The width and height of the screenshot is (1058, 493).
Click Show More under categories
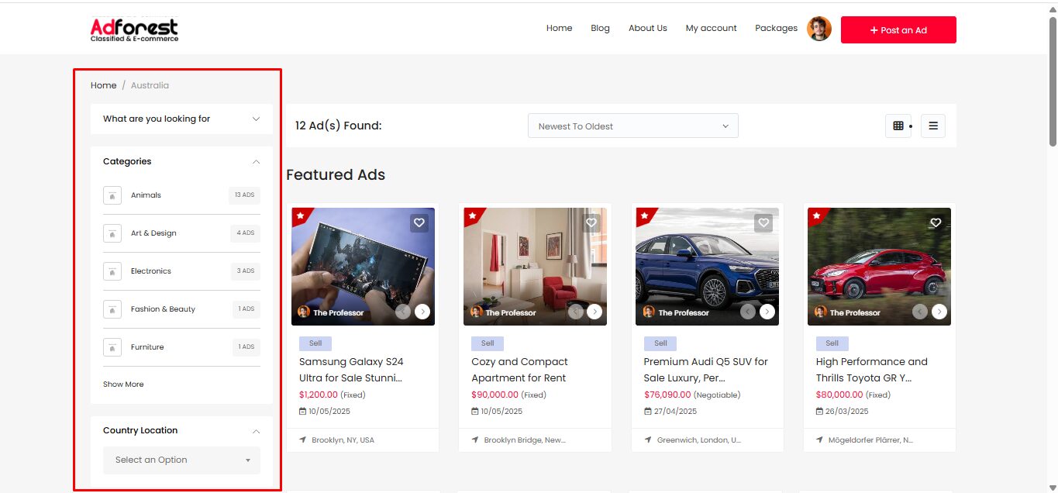coord(123,384)
